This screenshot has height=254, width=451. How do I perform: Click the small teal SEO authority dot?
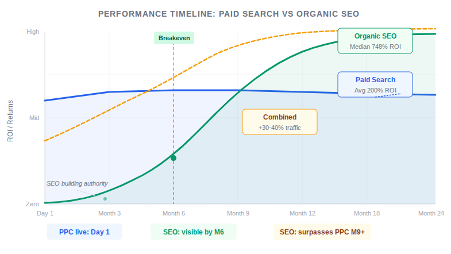(105, 199)
